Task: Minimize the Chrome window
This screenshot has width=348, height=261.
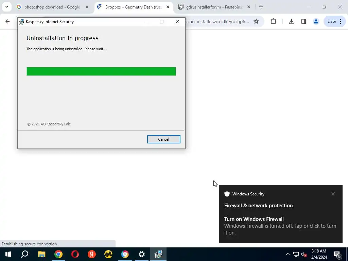Action: click(309, 7)
